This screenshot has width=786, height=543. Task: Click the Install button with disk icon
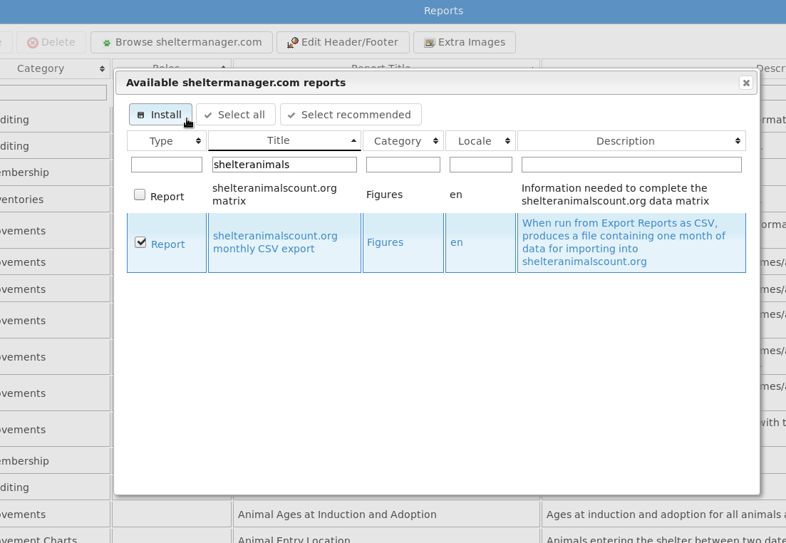160,115
